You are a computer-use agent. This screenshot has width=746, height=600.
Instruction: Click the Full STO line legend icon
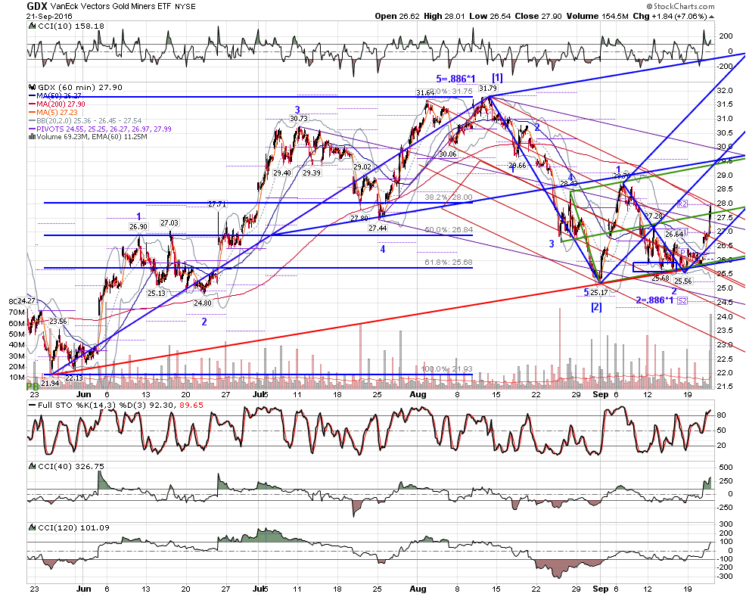tap(33, 406)
